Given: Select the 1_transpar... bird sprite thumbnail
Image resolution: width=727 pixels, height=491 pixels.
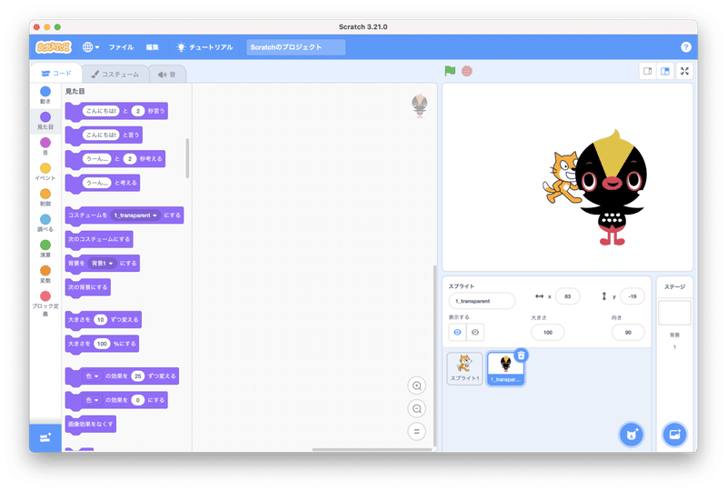Looking at the screenshot, I should pos(506,368).
